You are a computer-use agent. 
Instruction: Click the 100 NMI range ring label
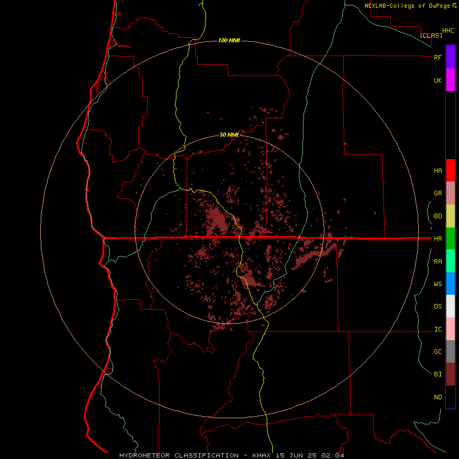pos(229,40)
